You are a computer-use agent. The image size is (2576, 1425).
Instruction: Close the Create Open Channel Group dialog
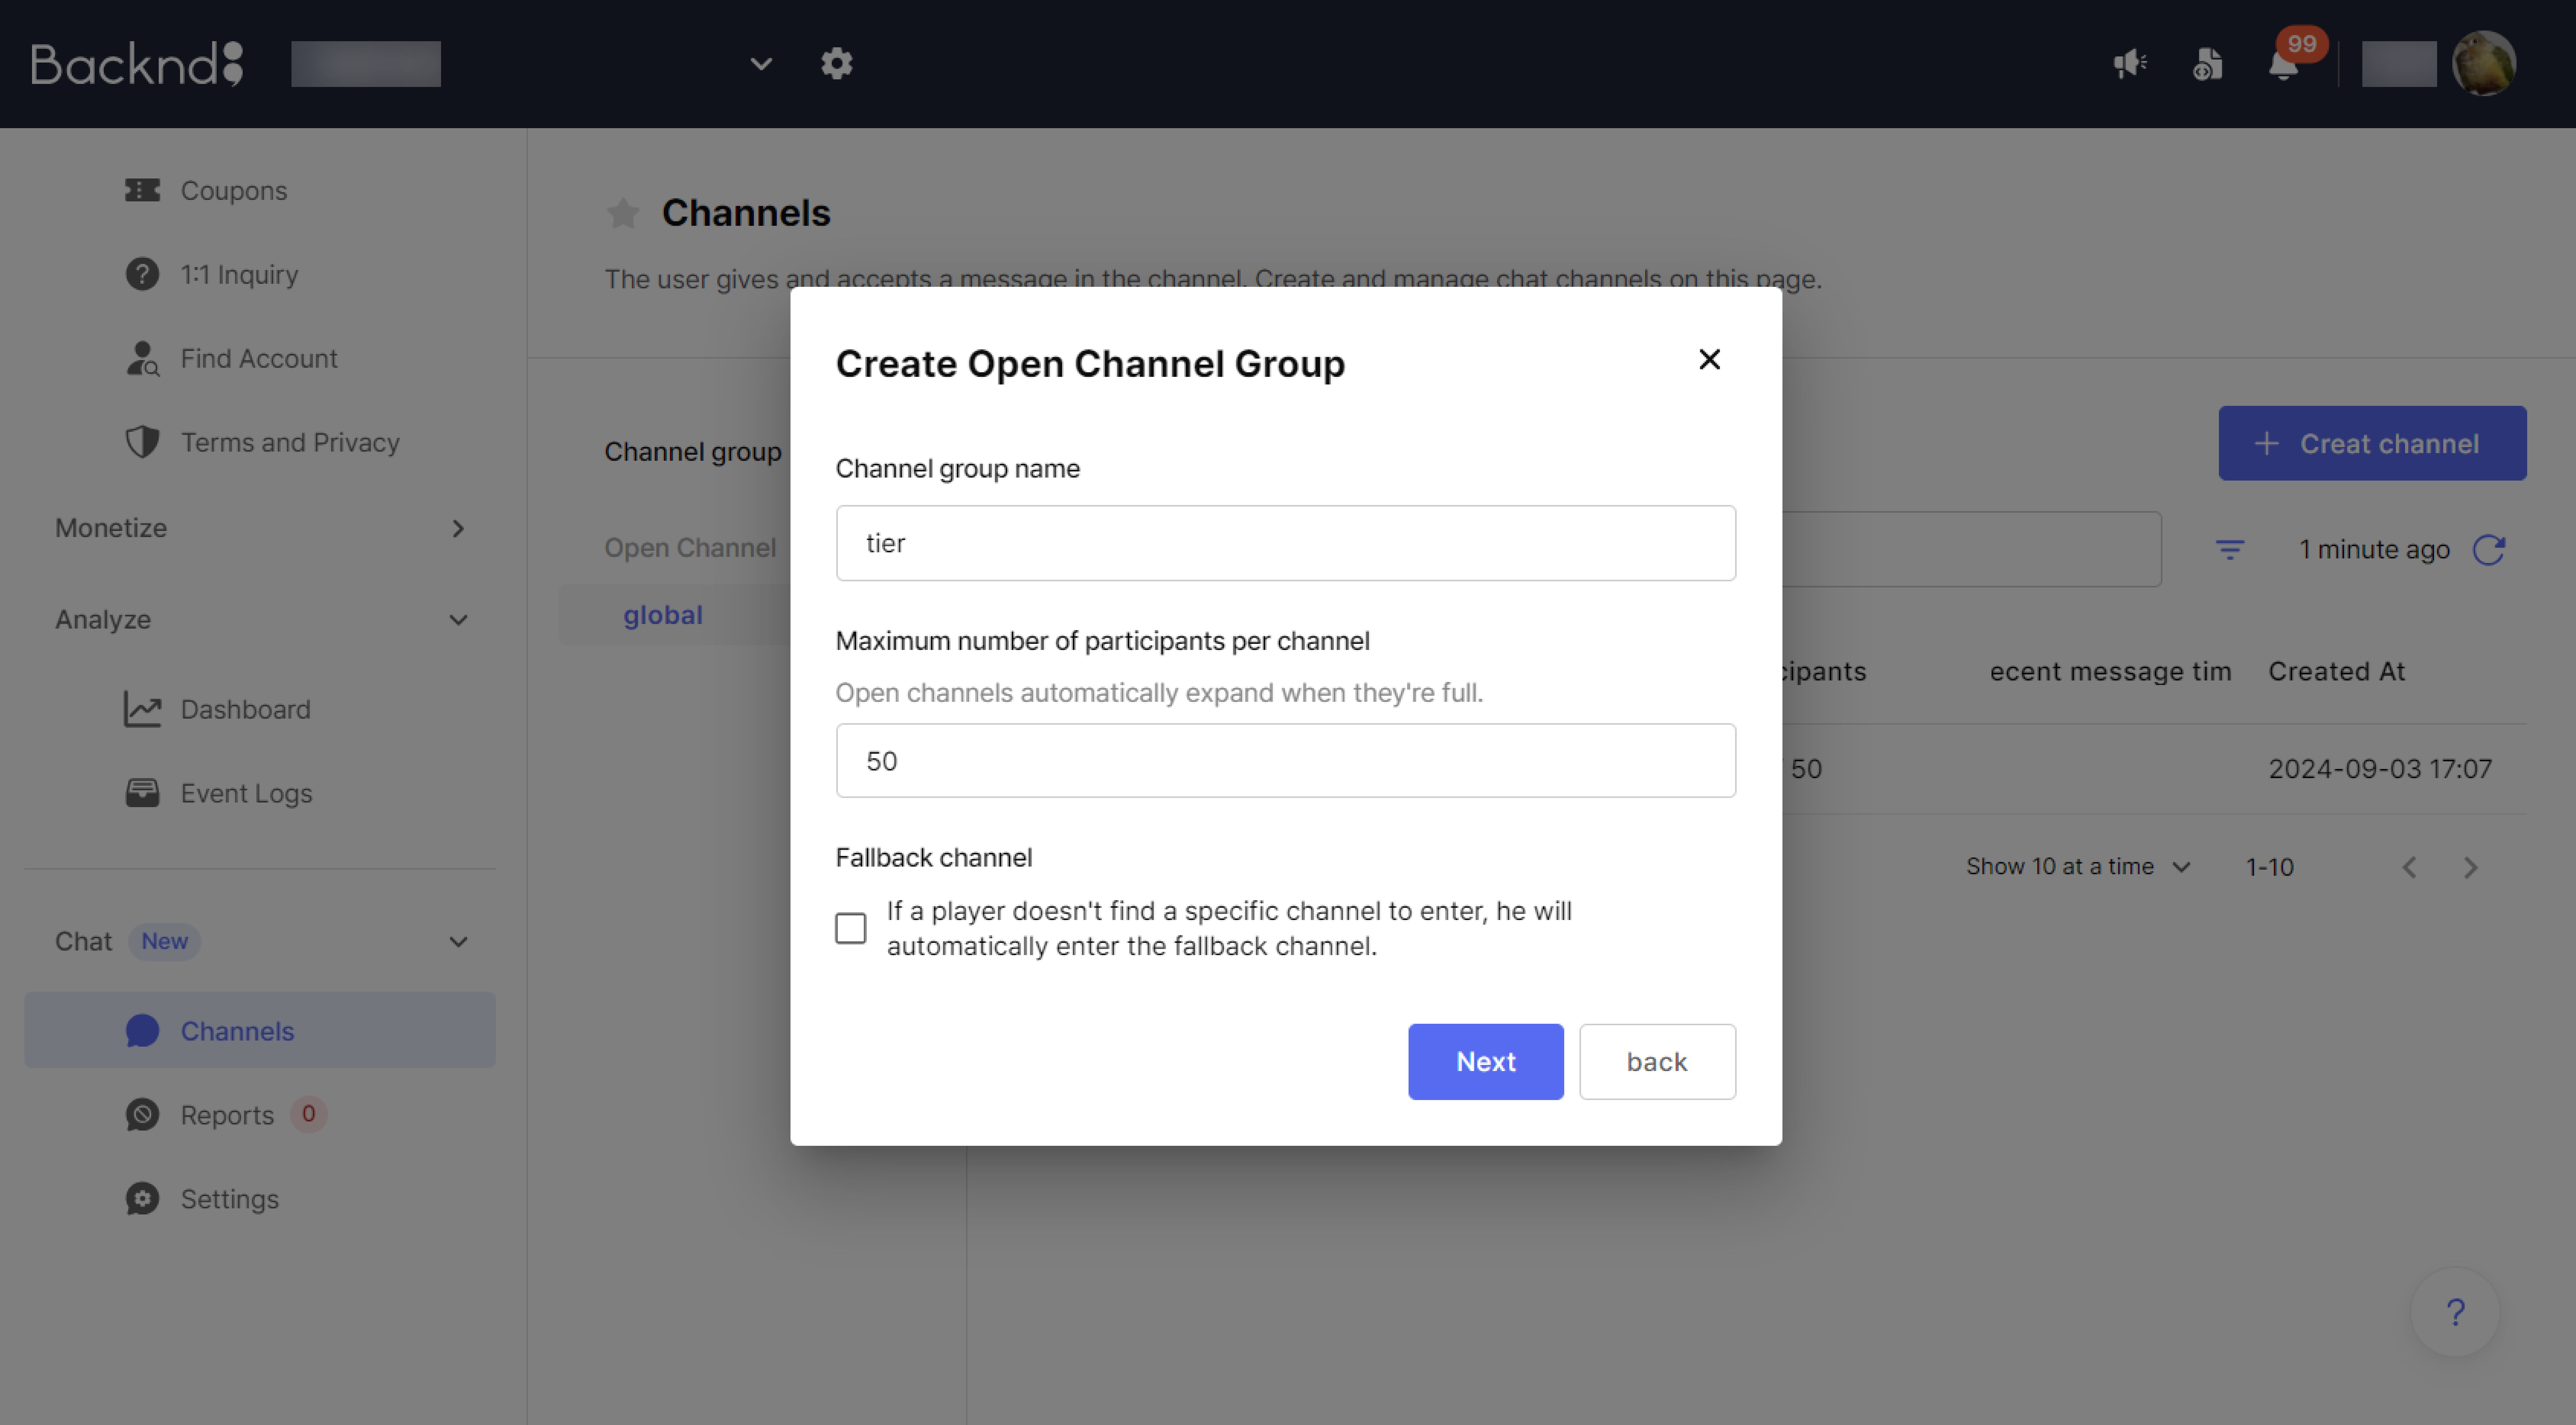coord(1710,360)
